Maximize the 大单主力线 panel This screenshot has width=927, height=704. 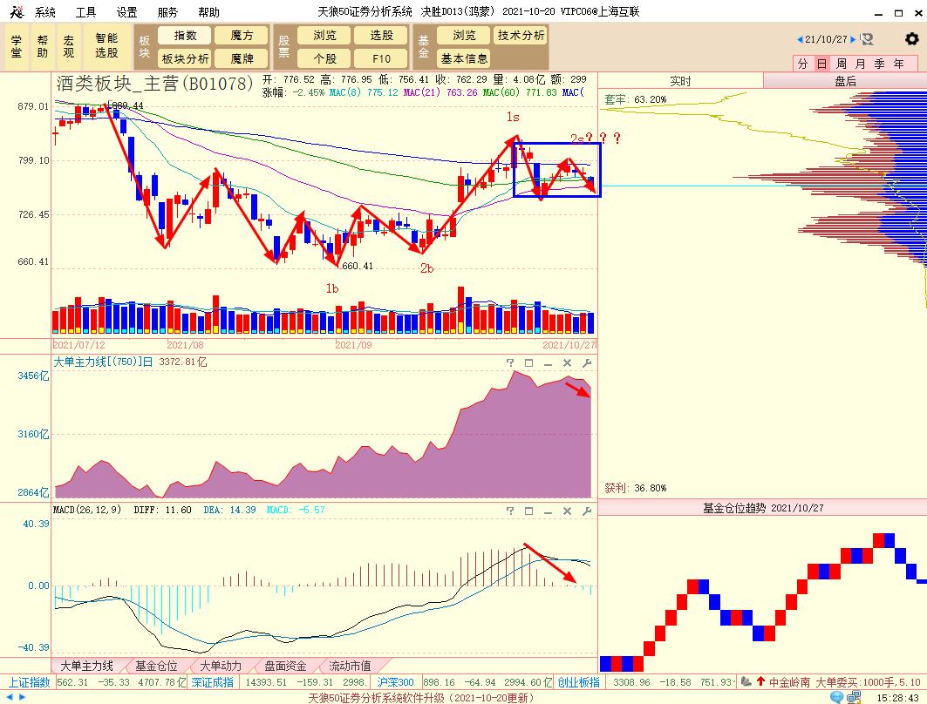[529, 362]
